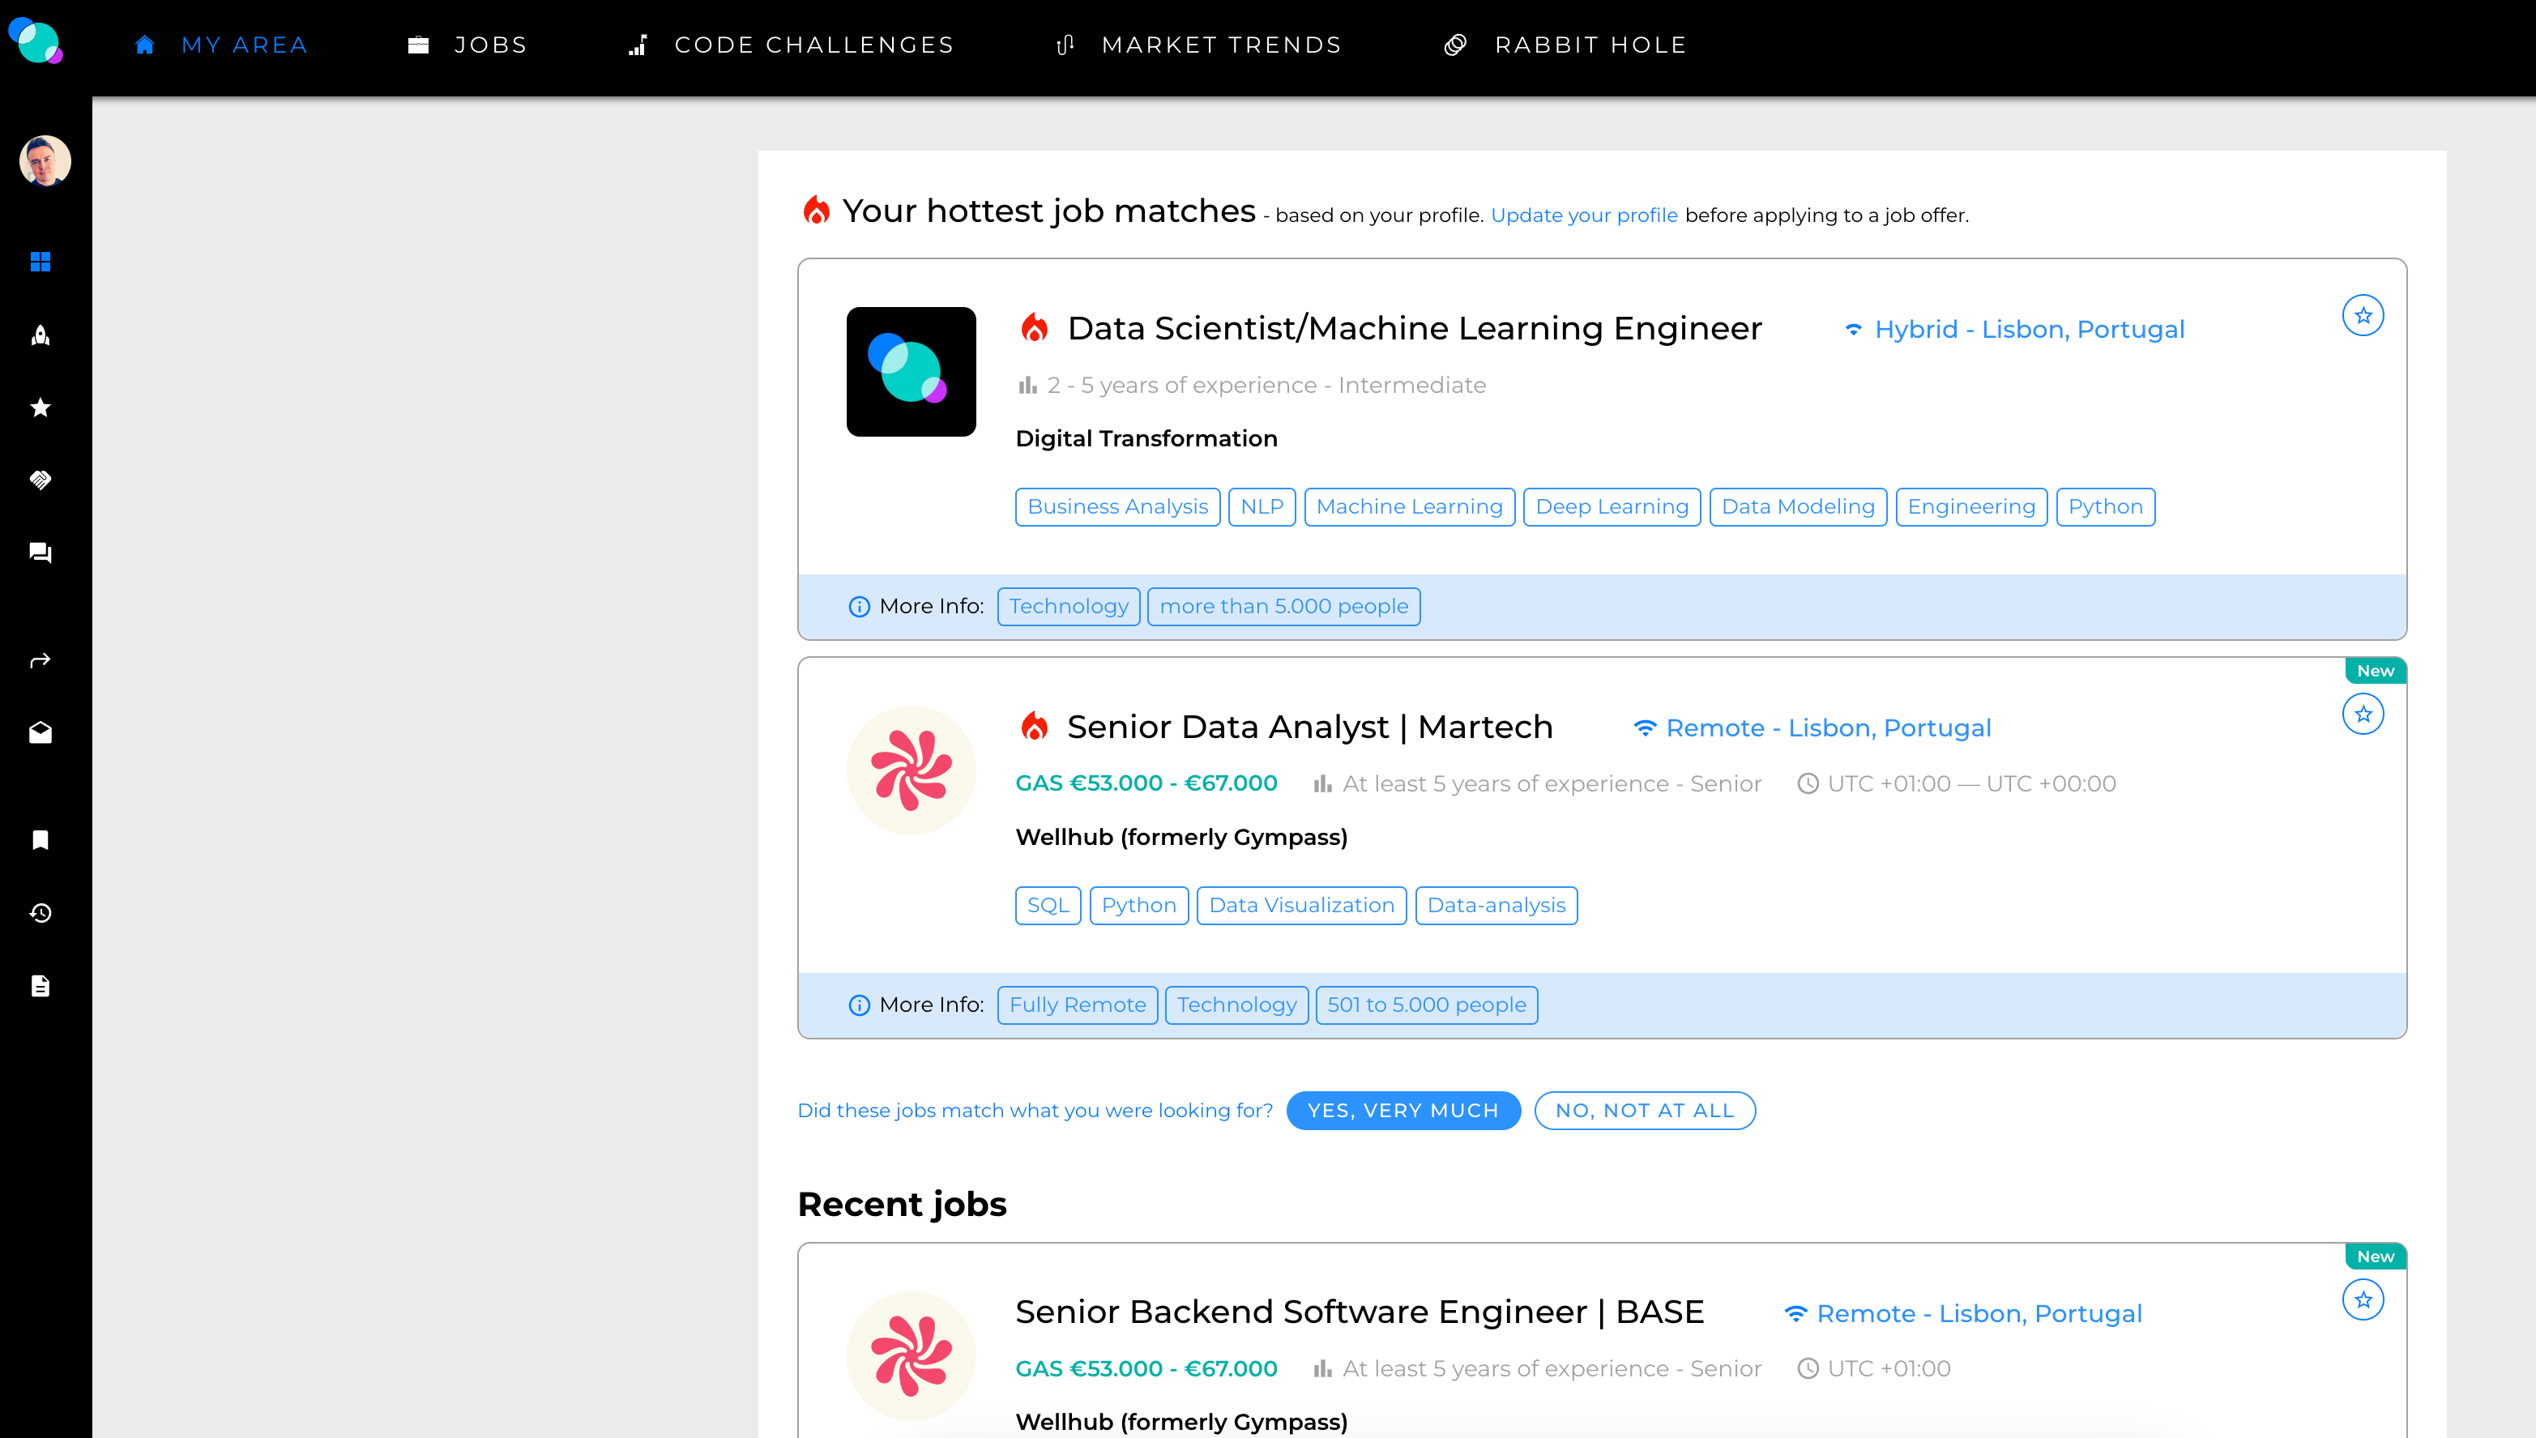Open the Jobs menu

(468, 45)
